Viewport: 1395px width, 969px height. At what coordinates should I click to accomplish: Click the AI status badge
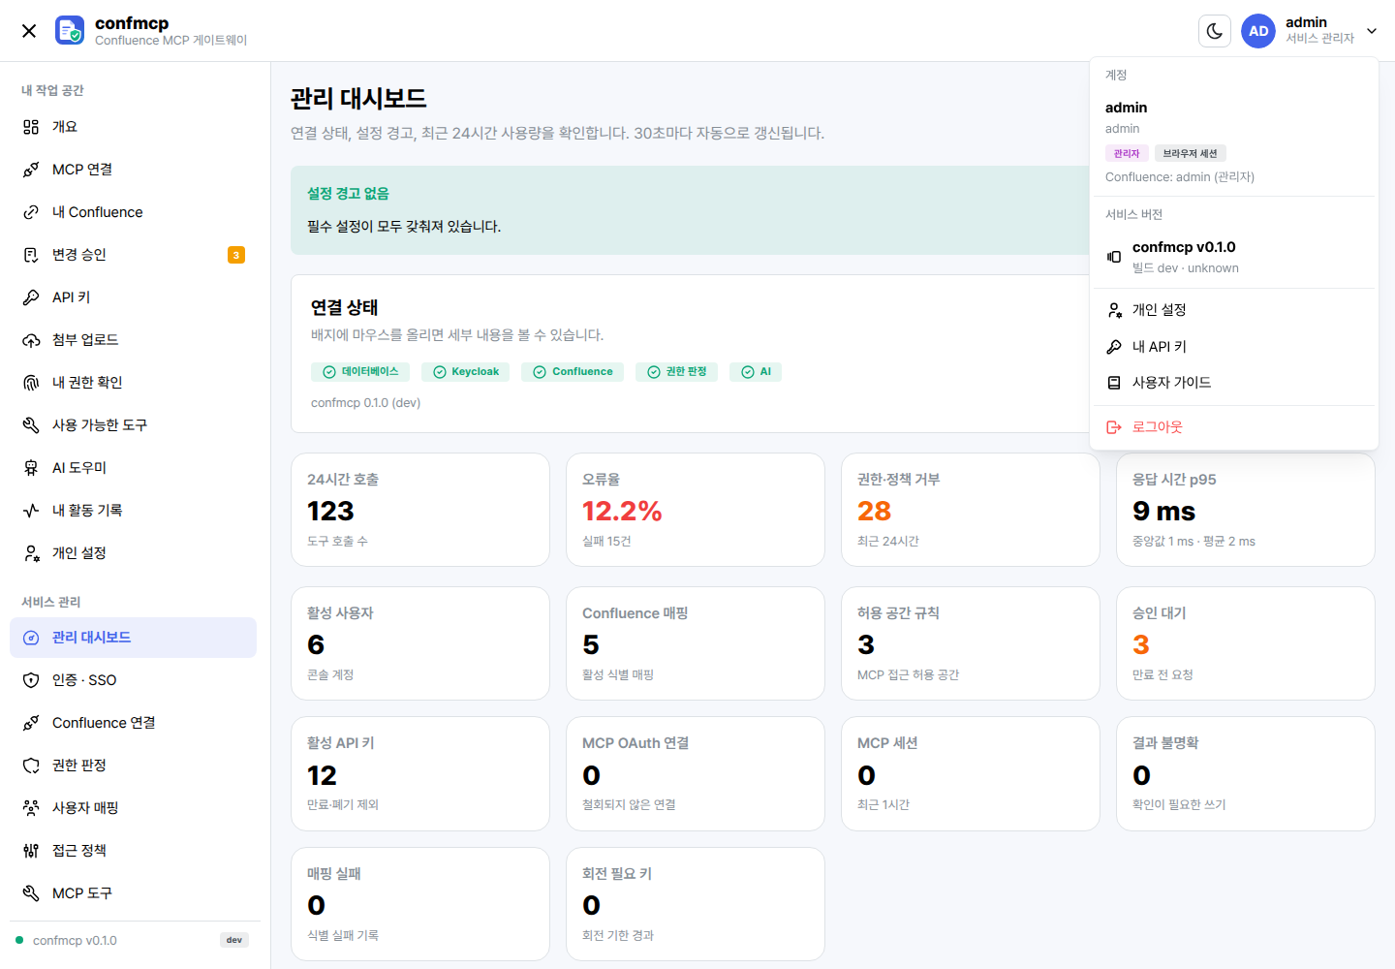tap(756, 372)
